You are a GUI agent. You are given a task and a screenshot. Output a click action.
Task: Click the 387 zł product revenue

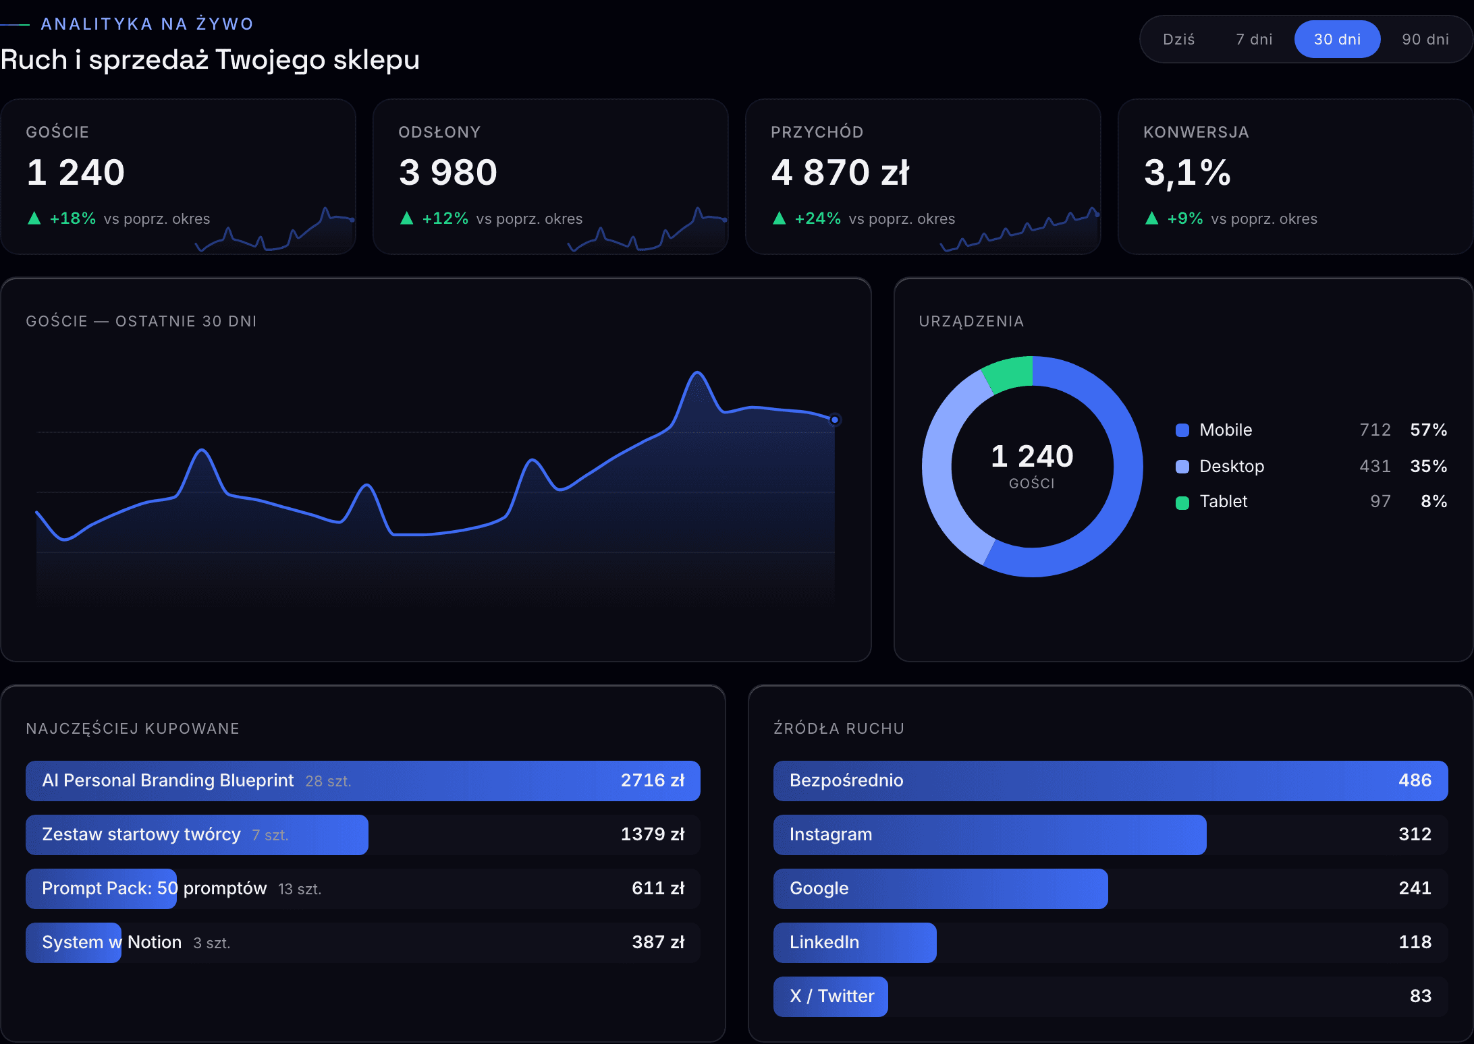pyautogui.click(x=658, y=943)
